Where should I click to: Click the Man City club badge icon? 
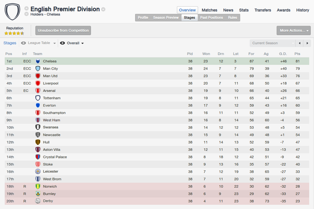38,68
